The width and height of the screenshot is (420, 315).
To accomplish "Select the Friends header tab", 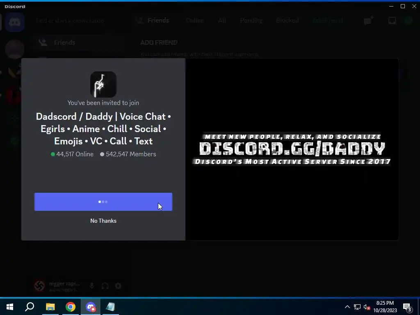I will [x=153, y=21].
